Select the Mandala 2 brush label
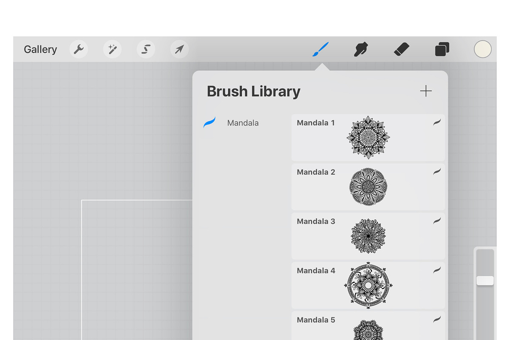Viewport: 510px width, 340px height. [x=316, y=172]
